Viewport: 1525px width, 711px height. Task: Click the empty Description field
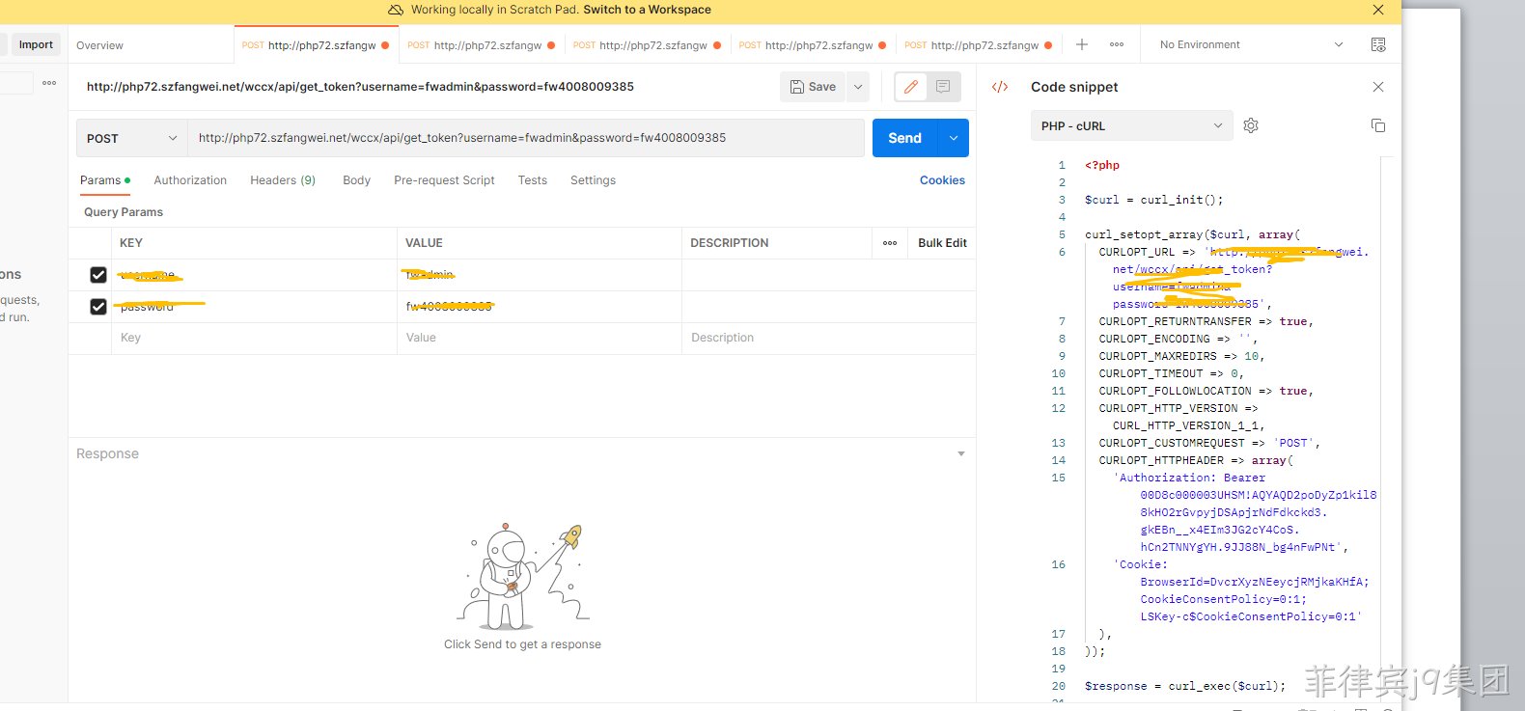[x=828, y=338]
